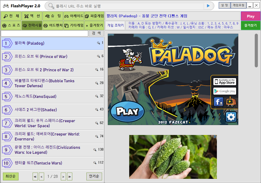Click the blue PLAY button in game

click(128, 111)
